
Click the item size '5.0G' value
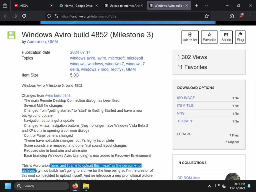click(74, 75)
